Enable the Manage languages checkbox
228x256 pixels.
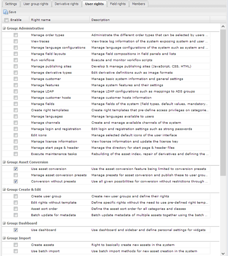[16, 116]
